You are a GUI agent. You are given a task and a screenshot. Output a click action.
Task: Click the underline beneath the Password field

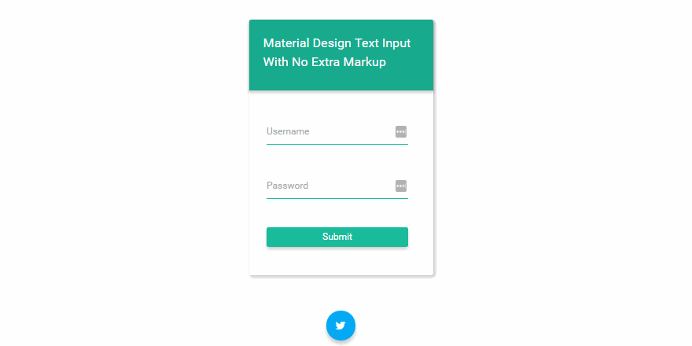coord(337,198)
